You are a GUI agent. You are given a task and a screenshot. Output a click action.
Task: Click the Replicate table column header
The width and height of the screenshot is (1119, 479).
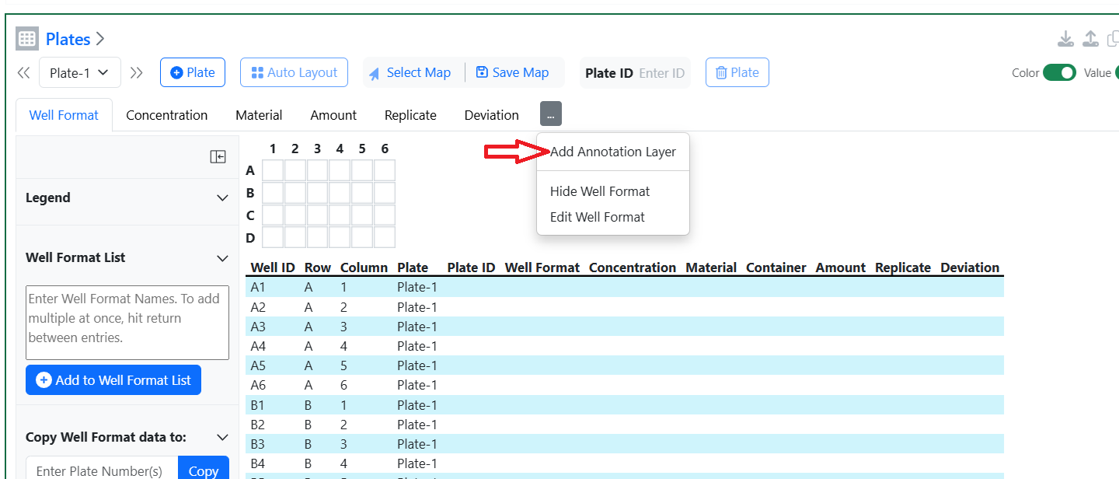pos(903,267)
